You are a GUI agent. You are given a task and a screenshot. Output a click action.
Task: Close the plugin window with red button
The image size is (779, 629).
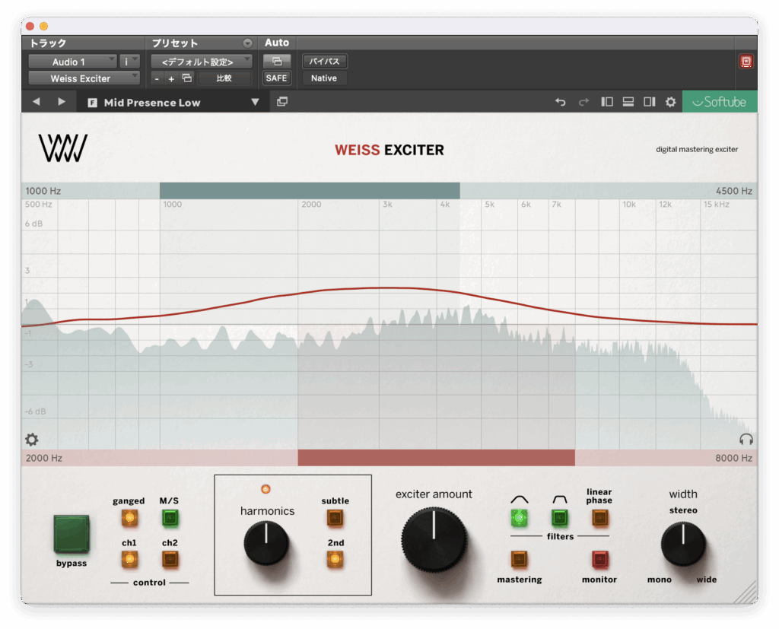click(x=30, y=27)
